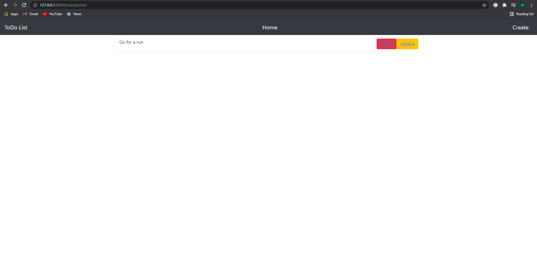Click the browser back navigation icon
This screenshot has height=262, width=537.
6,5
